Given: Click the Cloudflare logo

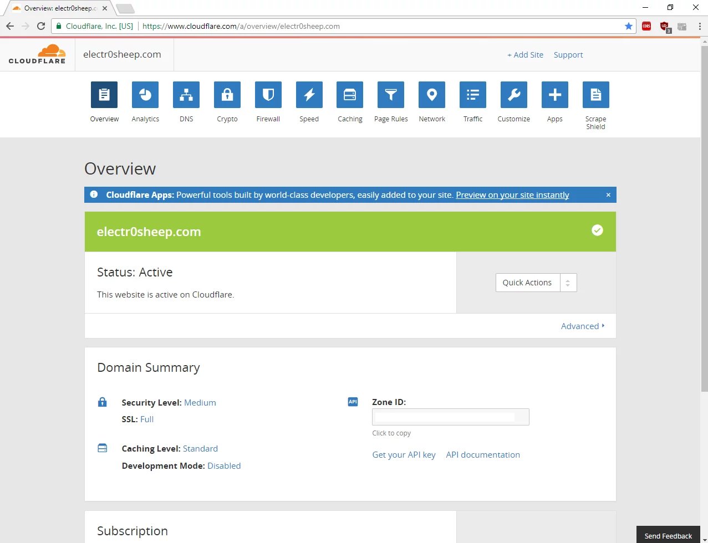Looking at the screenshot, I should pos(37,54).
